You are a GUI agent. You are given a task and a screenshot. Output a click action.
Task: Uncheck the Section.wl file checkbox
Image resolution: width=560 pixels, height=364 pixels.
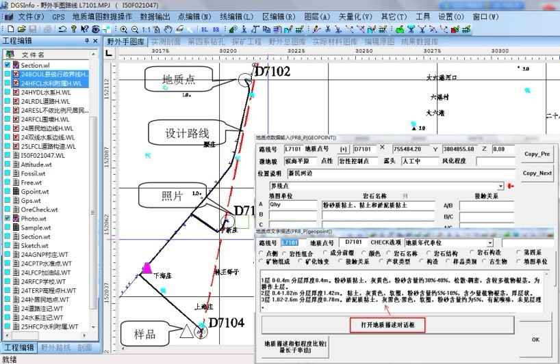(7, 65)
